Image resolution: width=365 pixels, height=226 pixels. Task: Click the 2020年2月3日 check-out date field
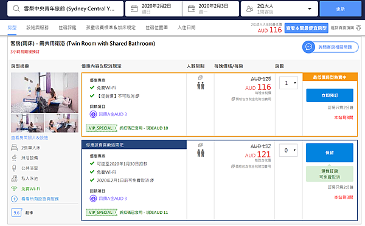coord(210,9)
